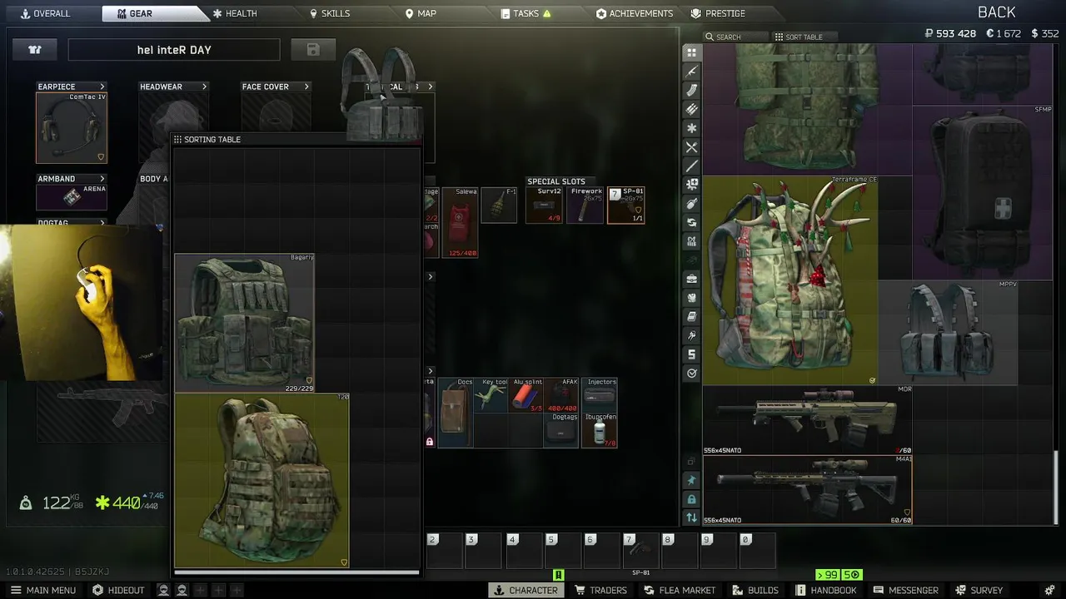
Task: Switch to the SKILLS tab
Action: 330,13
